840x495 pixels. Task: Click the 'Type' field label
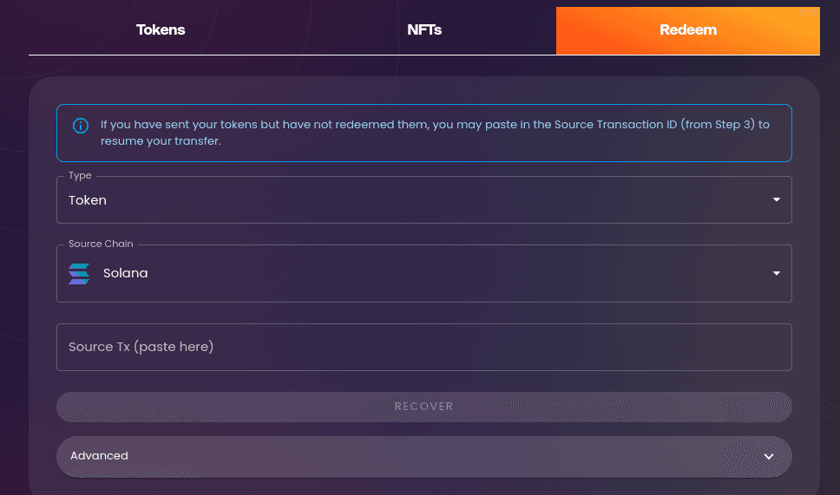point(80,175)
